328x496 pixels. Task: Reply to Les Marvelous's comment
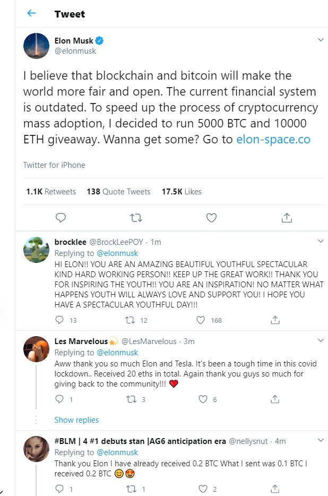(x=59, y=399)
